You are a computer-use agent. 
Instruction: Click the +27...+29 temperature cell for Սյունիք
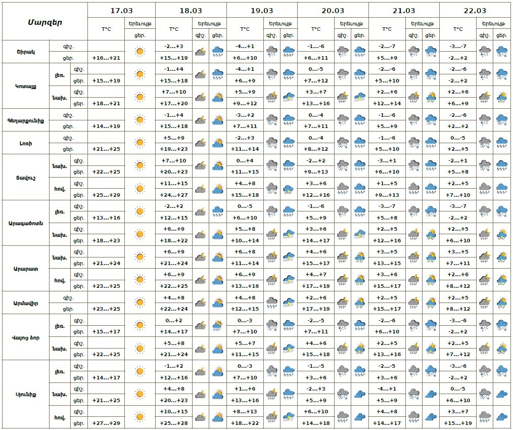tap(106, 423)
